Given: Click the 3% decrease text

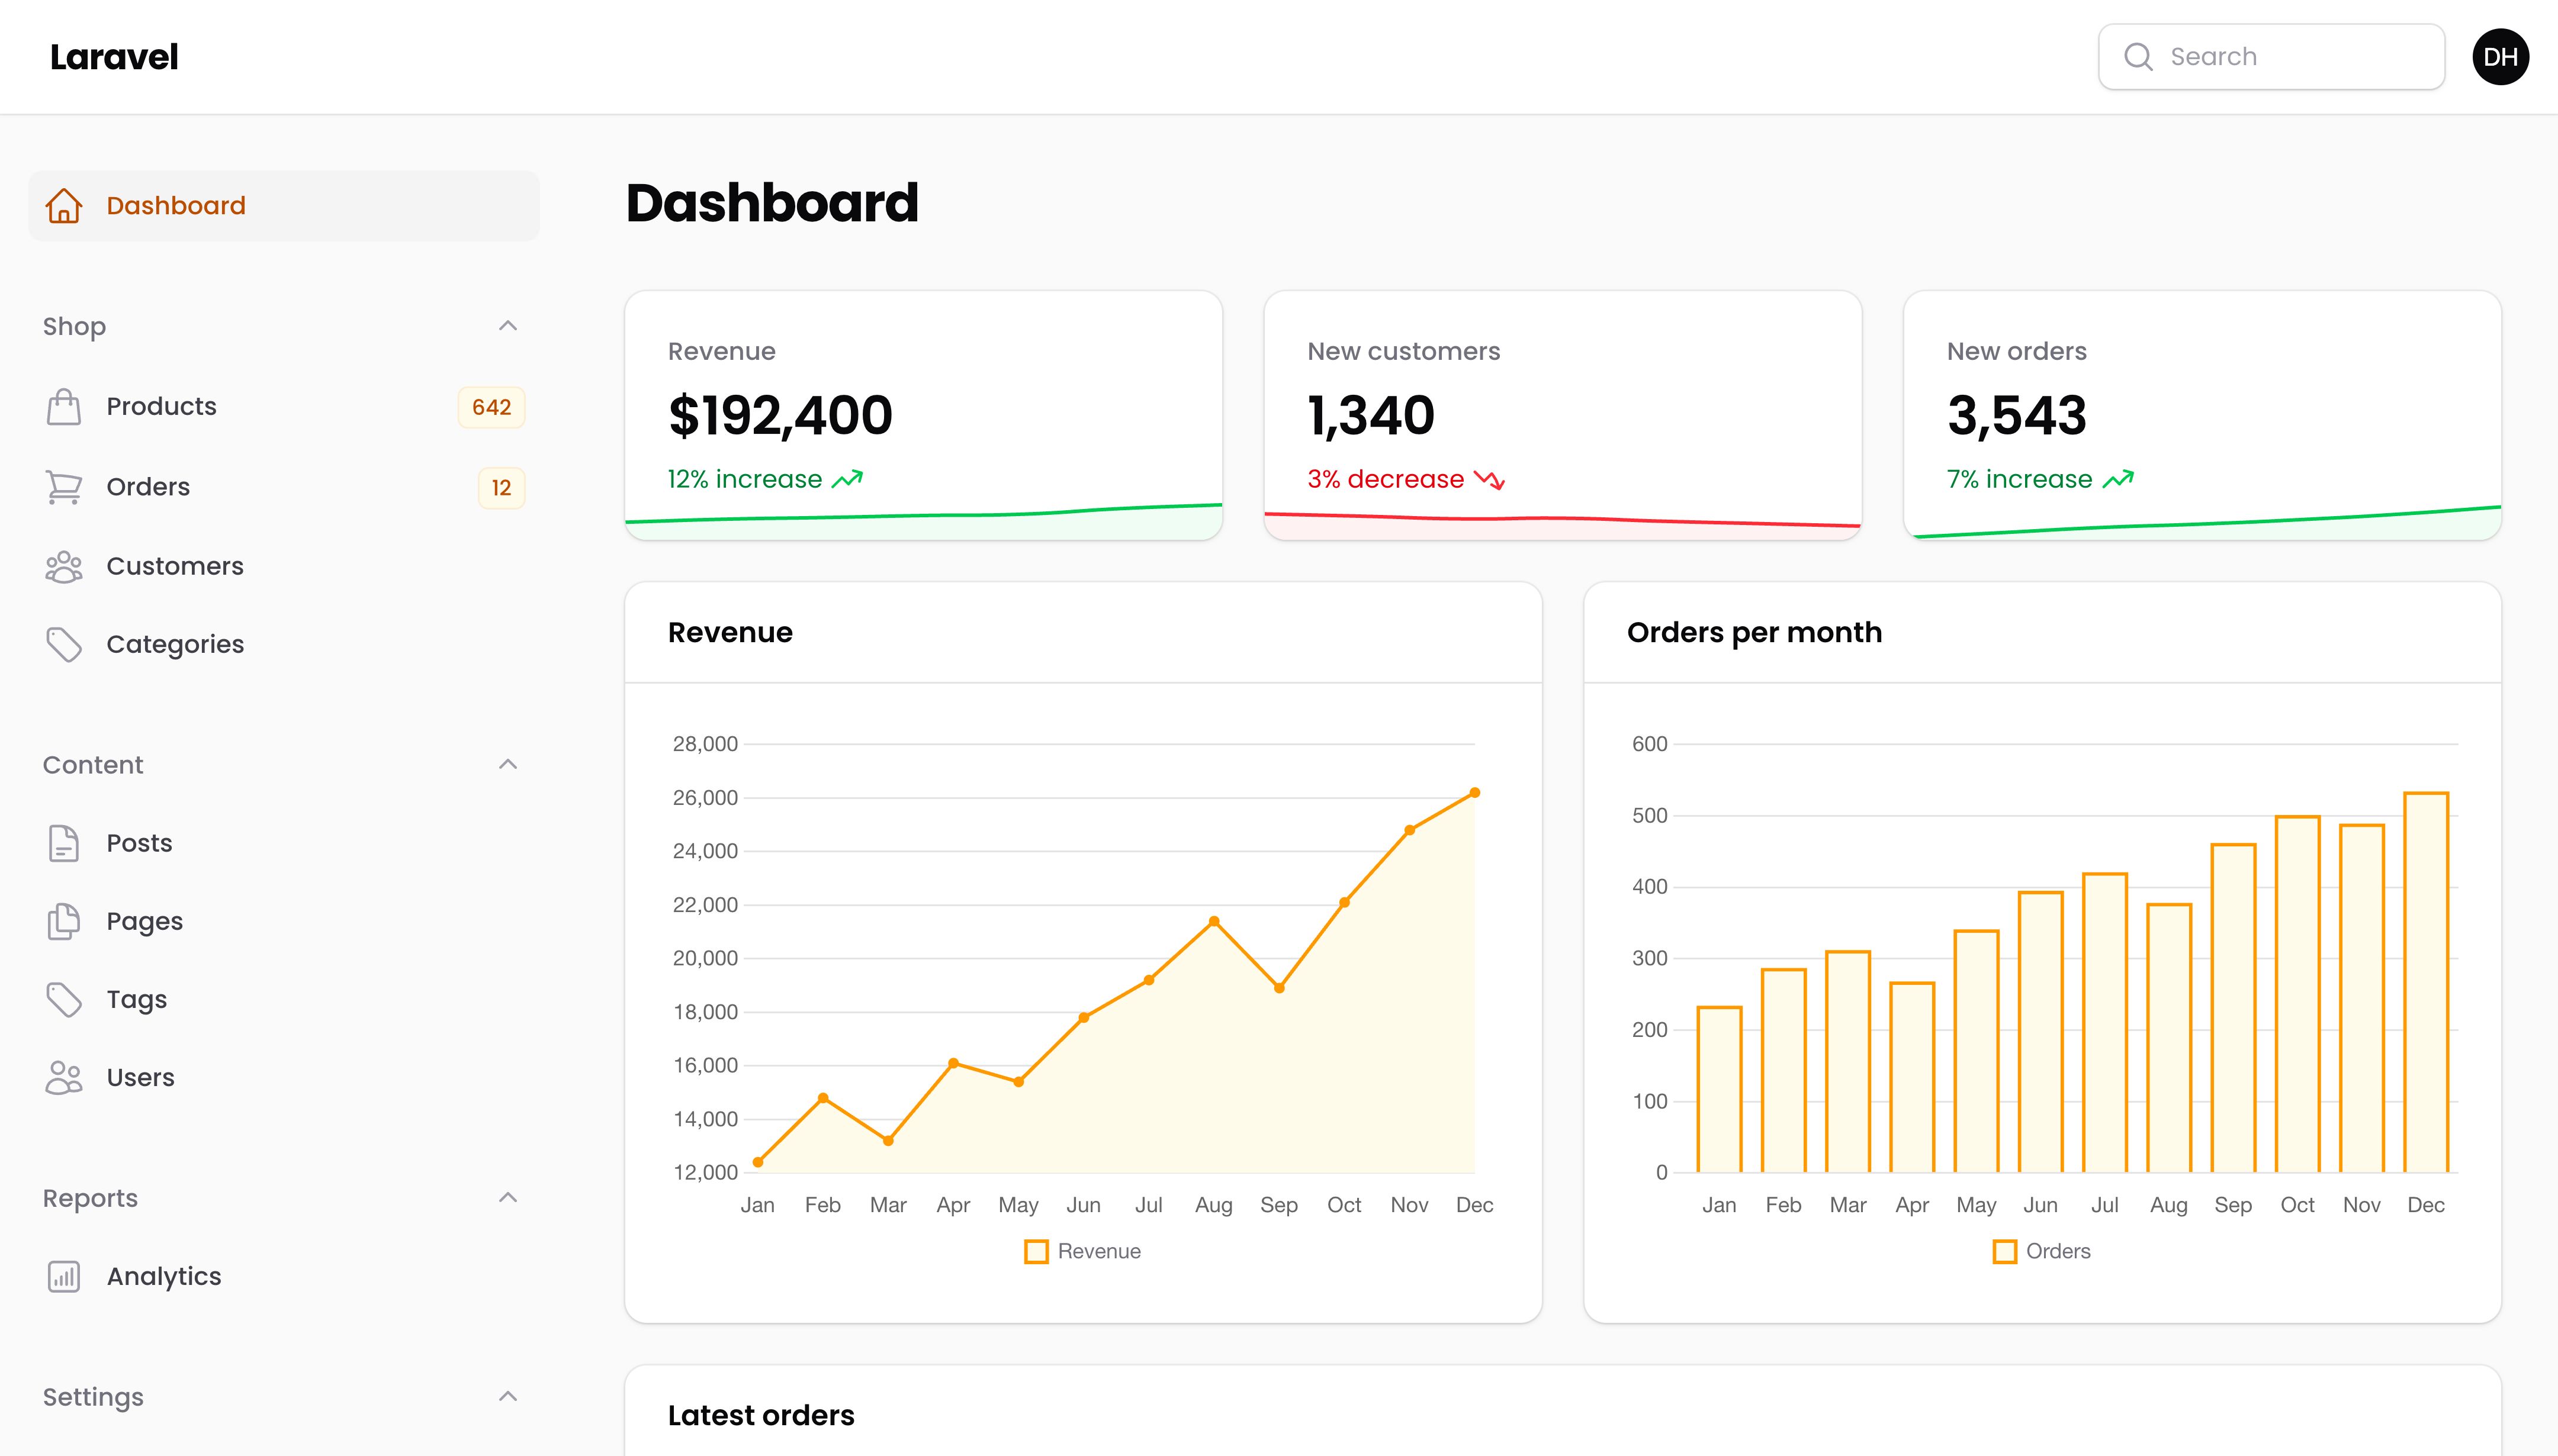Looking at the screenshot, I should (x=1386, y=479).
